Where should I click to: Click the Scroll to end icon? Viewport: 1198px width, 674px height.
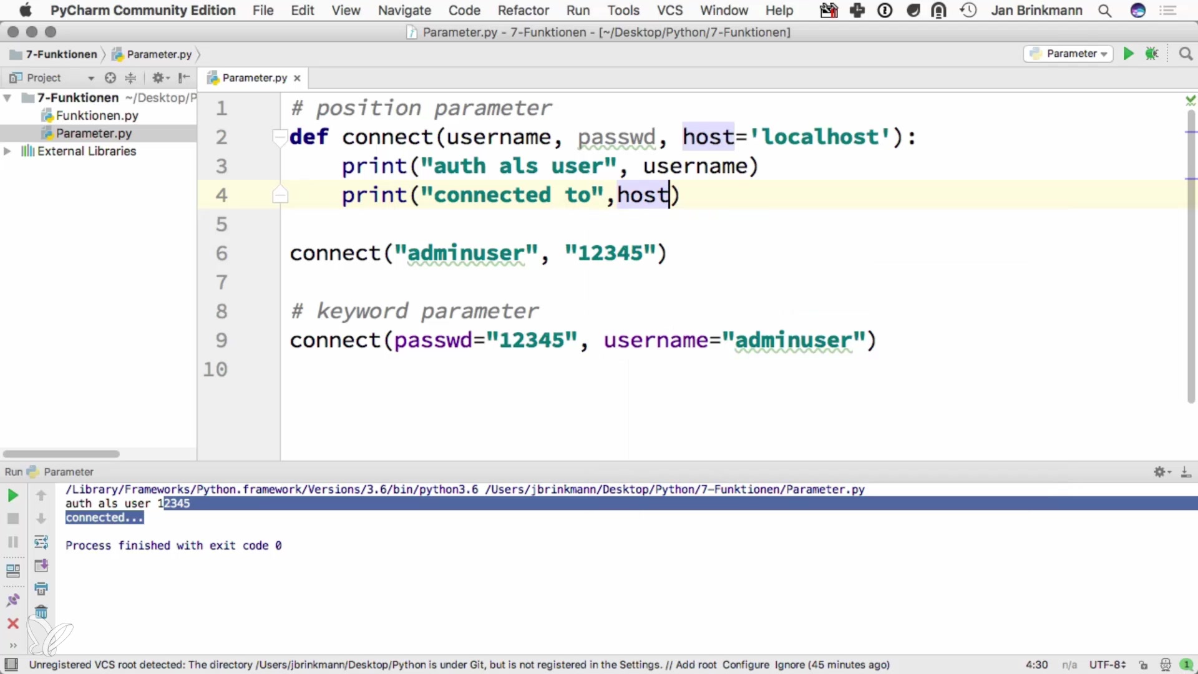click(x=41, y=565)
